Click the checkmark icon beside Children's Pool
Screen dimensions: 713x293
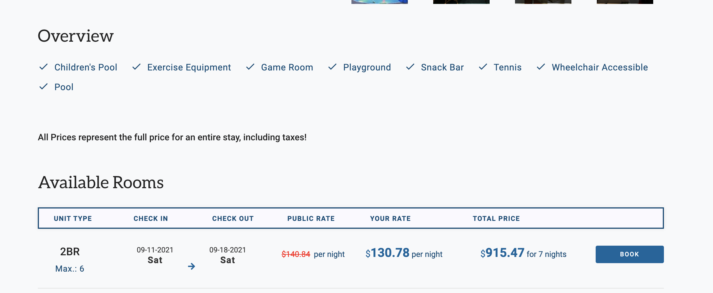click(x=43, y=67)
